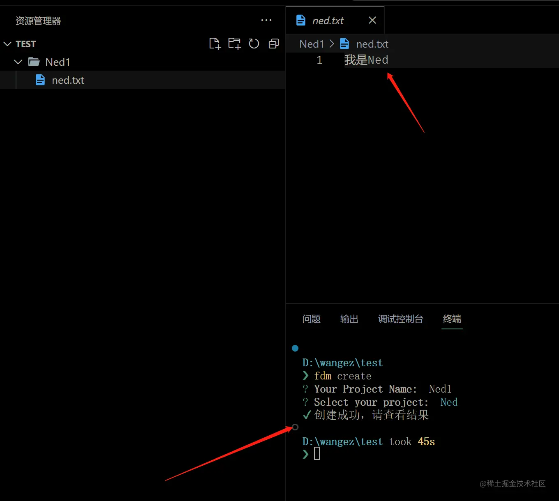
Task: Open the 调试控制台 panel tab
Action: click(x=401, y=319)
